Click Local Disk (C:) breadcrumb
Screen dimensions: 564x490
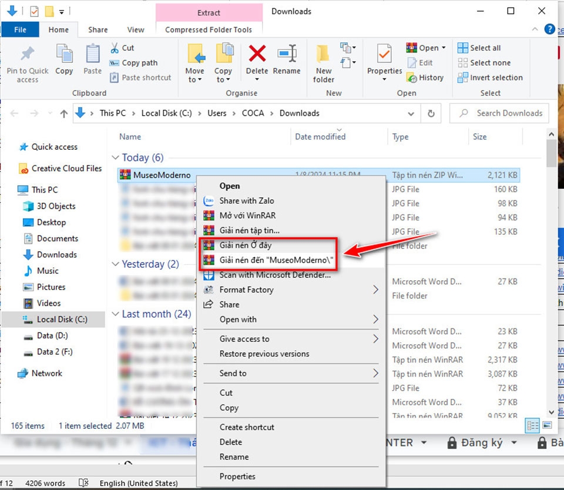166,113
